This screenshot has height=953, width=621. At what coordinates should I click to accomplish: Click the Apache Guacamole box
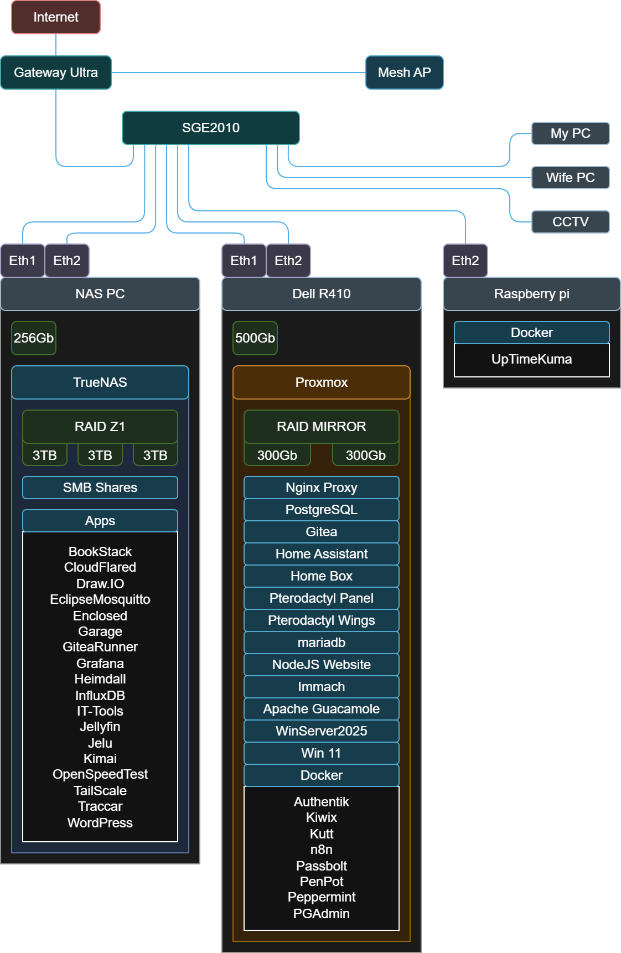click(321, 709)
